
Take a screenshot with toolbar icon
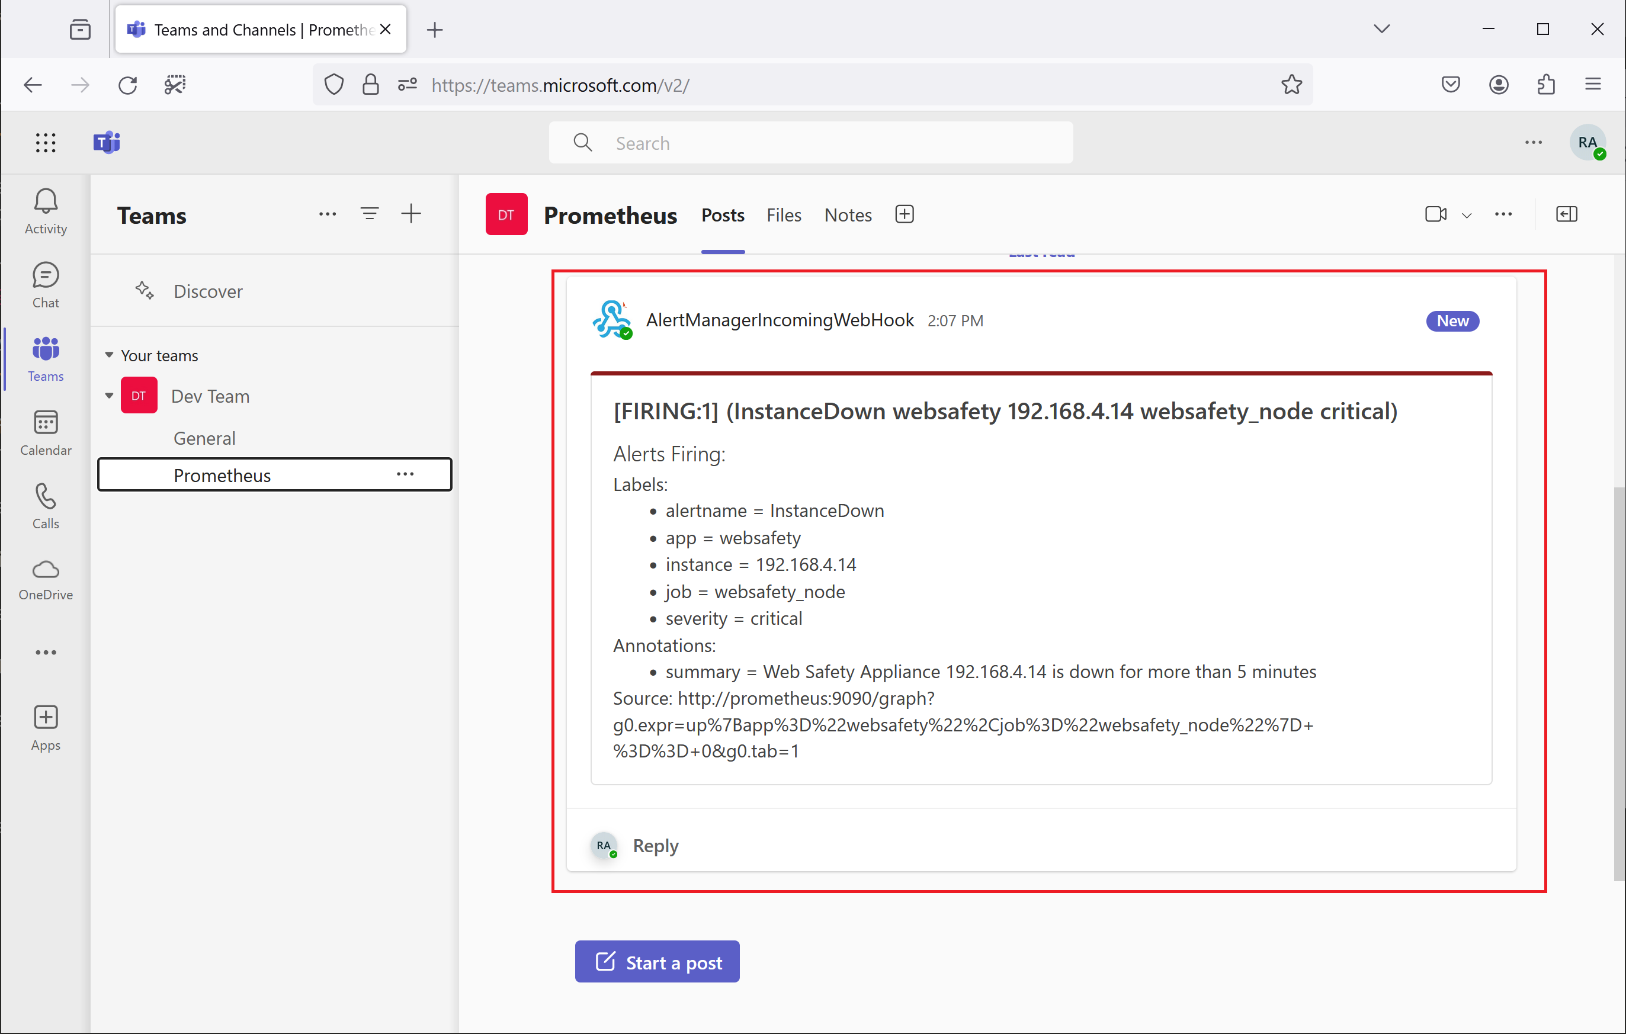[175, 85]
